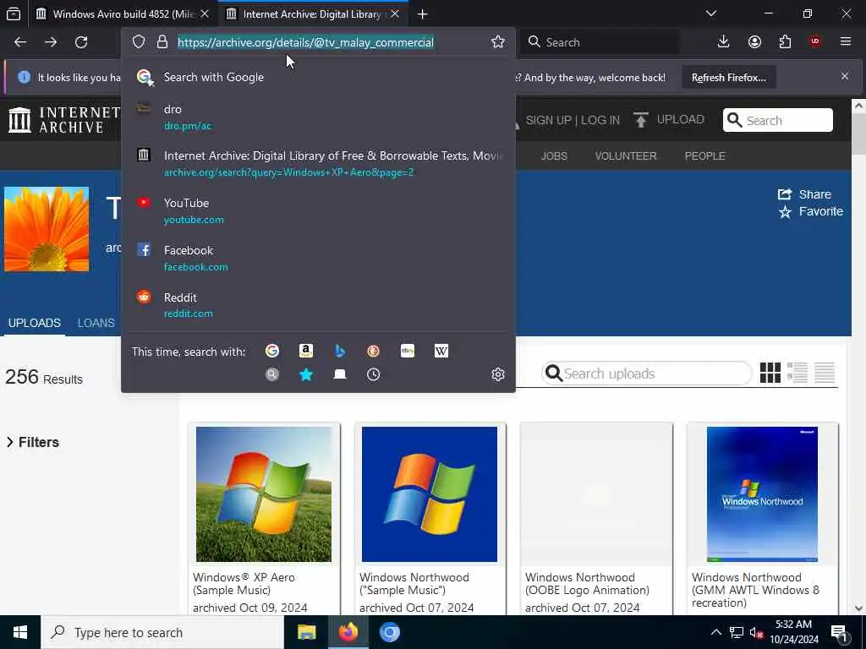
Task: Select the Internet Archive Digital Library tab
Action: click(x=313, y=14)
